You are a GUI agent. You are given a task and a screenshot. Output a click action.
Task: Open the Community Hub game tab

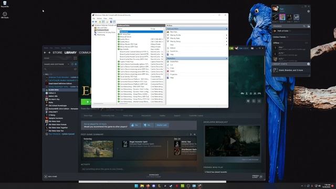108,115
